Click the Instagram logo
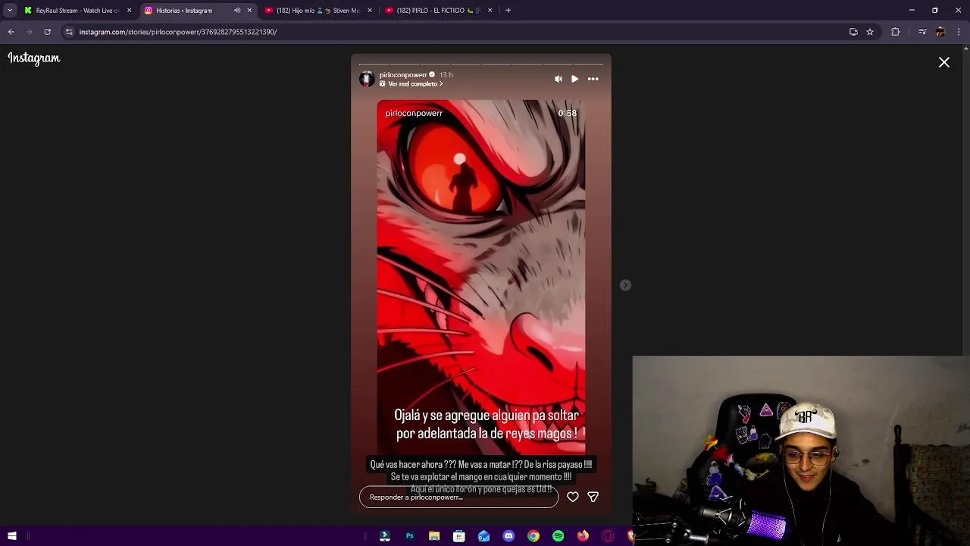This screenshot has width=970, height=546. tap(34, 58)
